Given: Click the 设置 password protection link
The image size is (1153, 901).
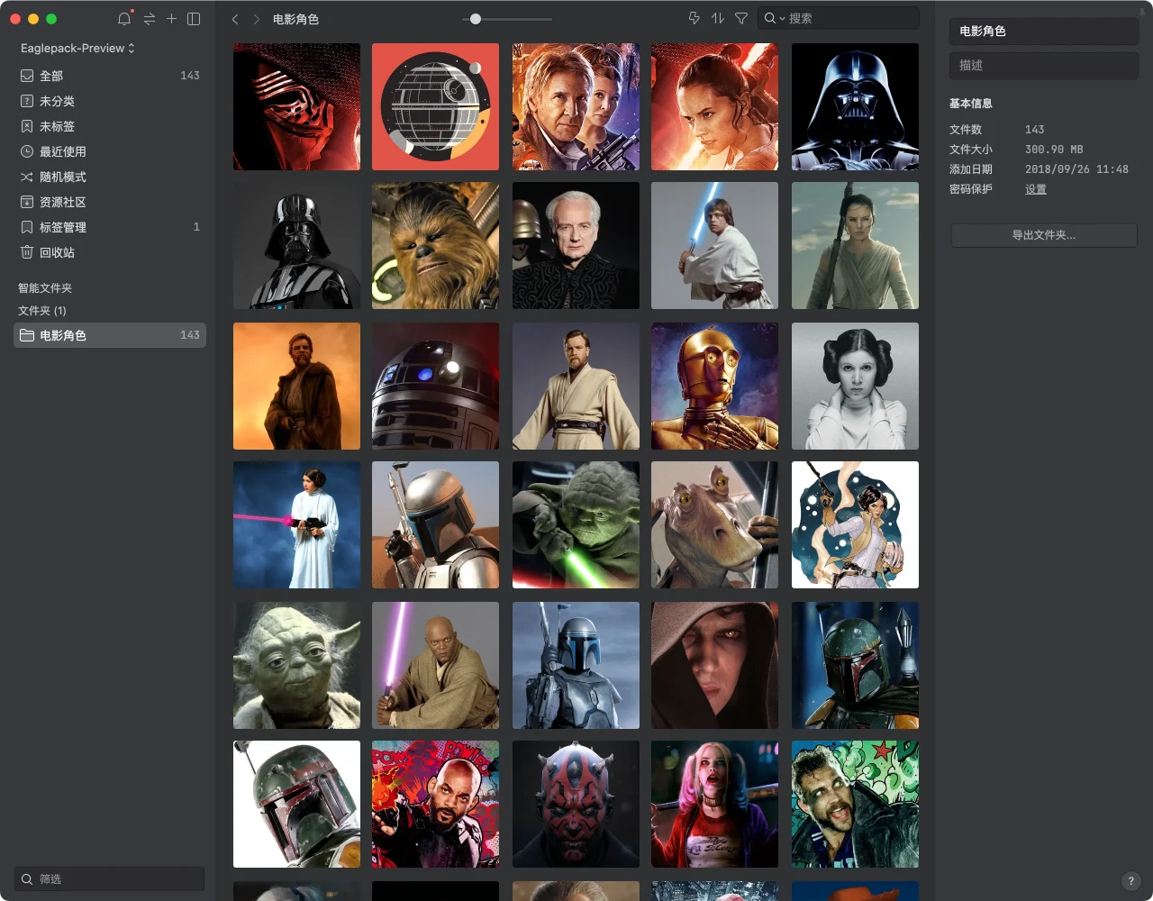Looking at the screenshot, I should [1036, 189].
